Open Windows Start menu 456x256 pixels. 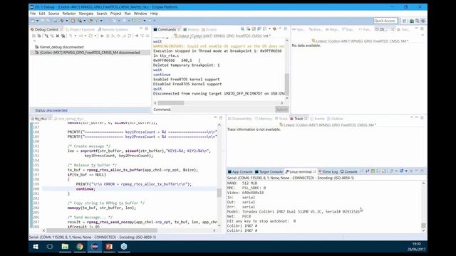click(36, 247)
